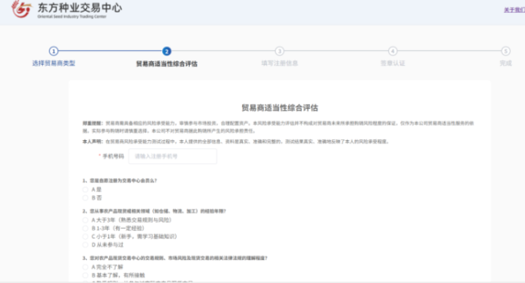Choose C 小于1年 experience option
Viewport: 525px width, 283px height.
tap(86, 236)
